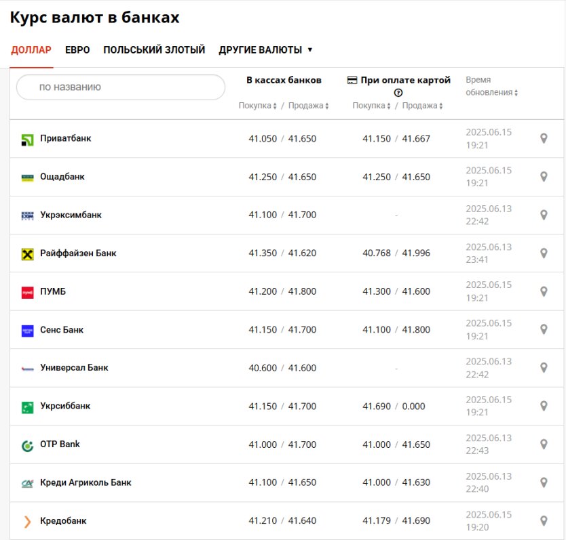Open map pin for Укрэксимбанк row

[x=544, y=215]
